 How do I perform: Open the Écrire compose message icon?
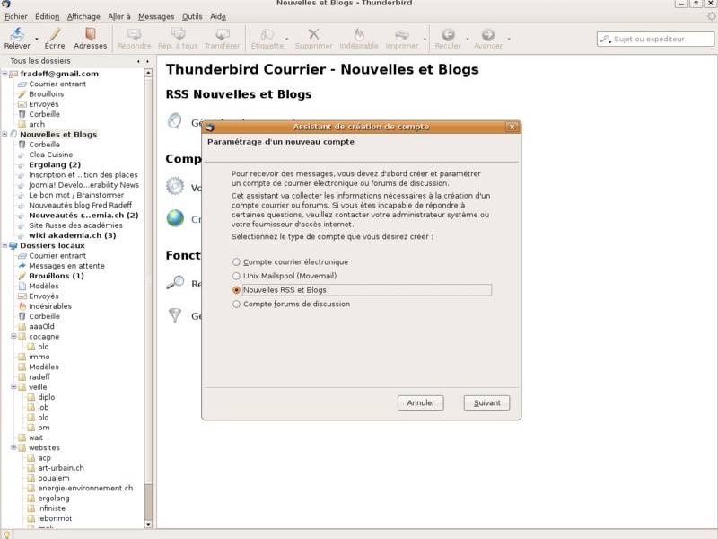click(55, 34)
